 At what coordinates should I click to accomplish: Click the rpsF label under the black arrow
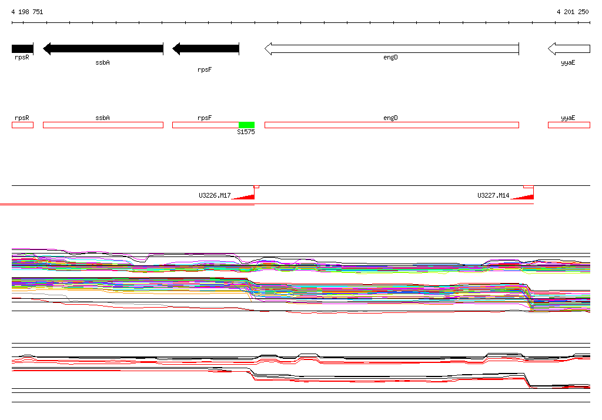tap(205, 69)
